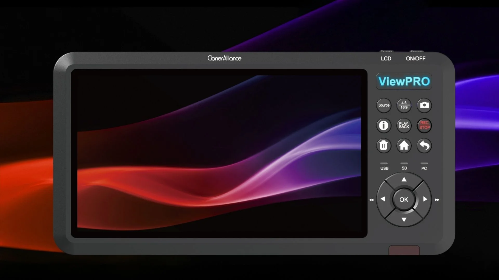Screen dimensions: 499x280
Task: Toggle the LCD display button
Action: click(x=386, y=58)
